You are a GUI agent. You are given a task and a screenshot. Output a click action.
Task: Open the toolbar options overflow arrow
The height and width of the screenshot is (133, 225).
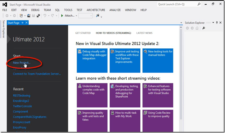(x=101, y=17)
